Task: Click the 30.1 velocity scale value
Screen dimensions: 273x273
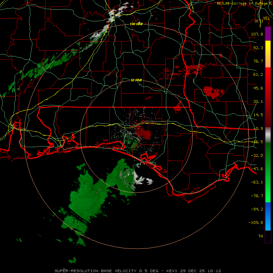Action: point(258,102)
